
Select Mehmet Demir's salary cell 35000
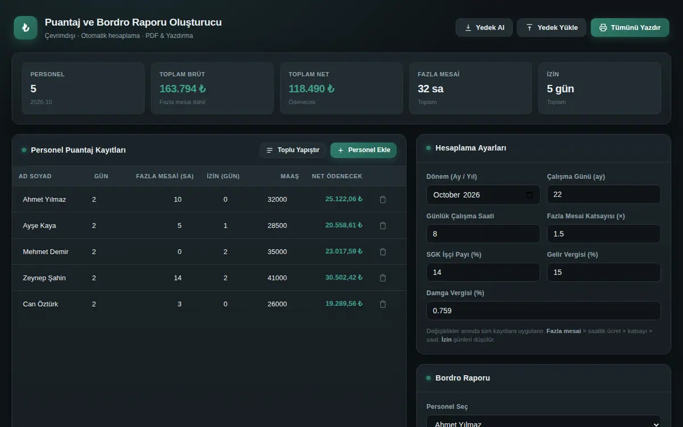tap(277, 252)
